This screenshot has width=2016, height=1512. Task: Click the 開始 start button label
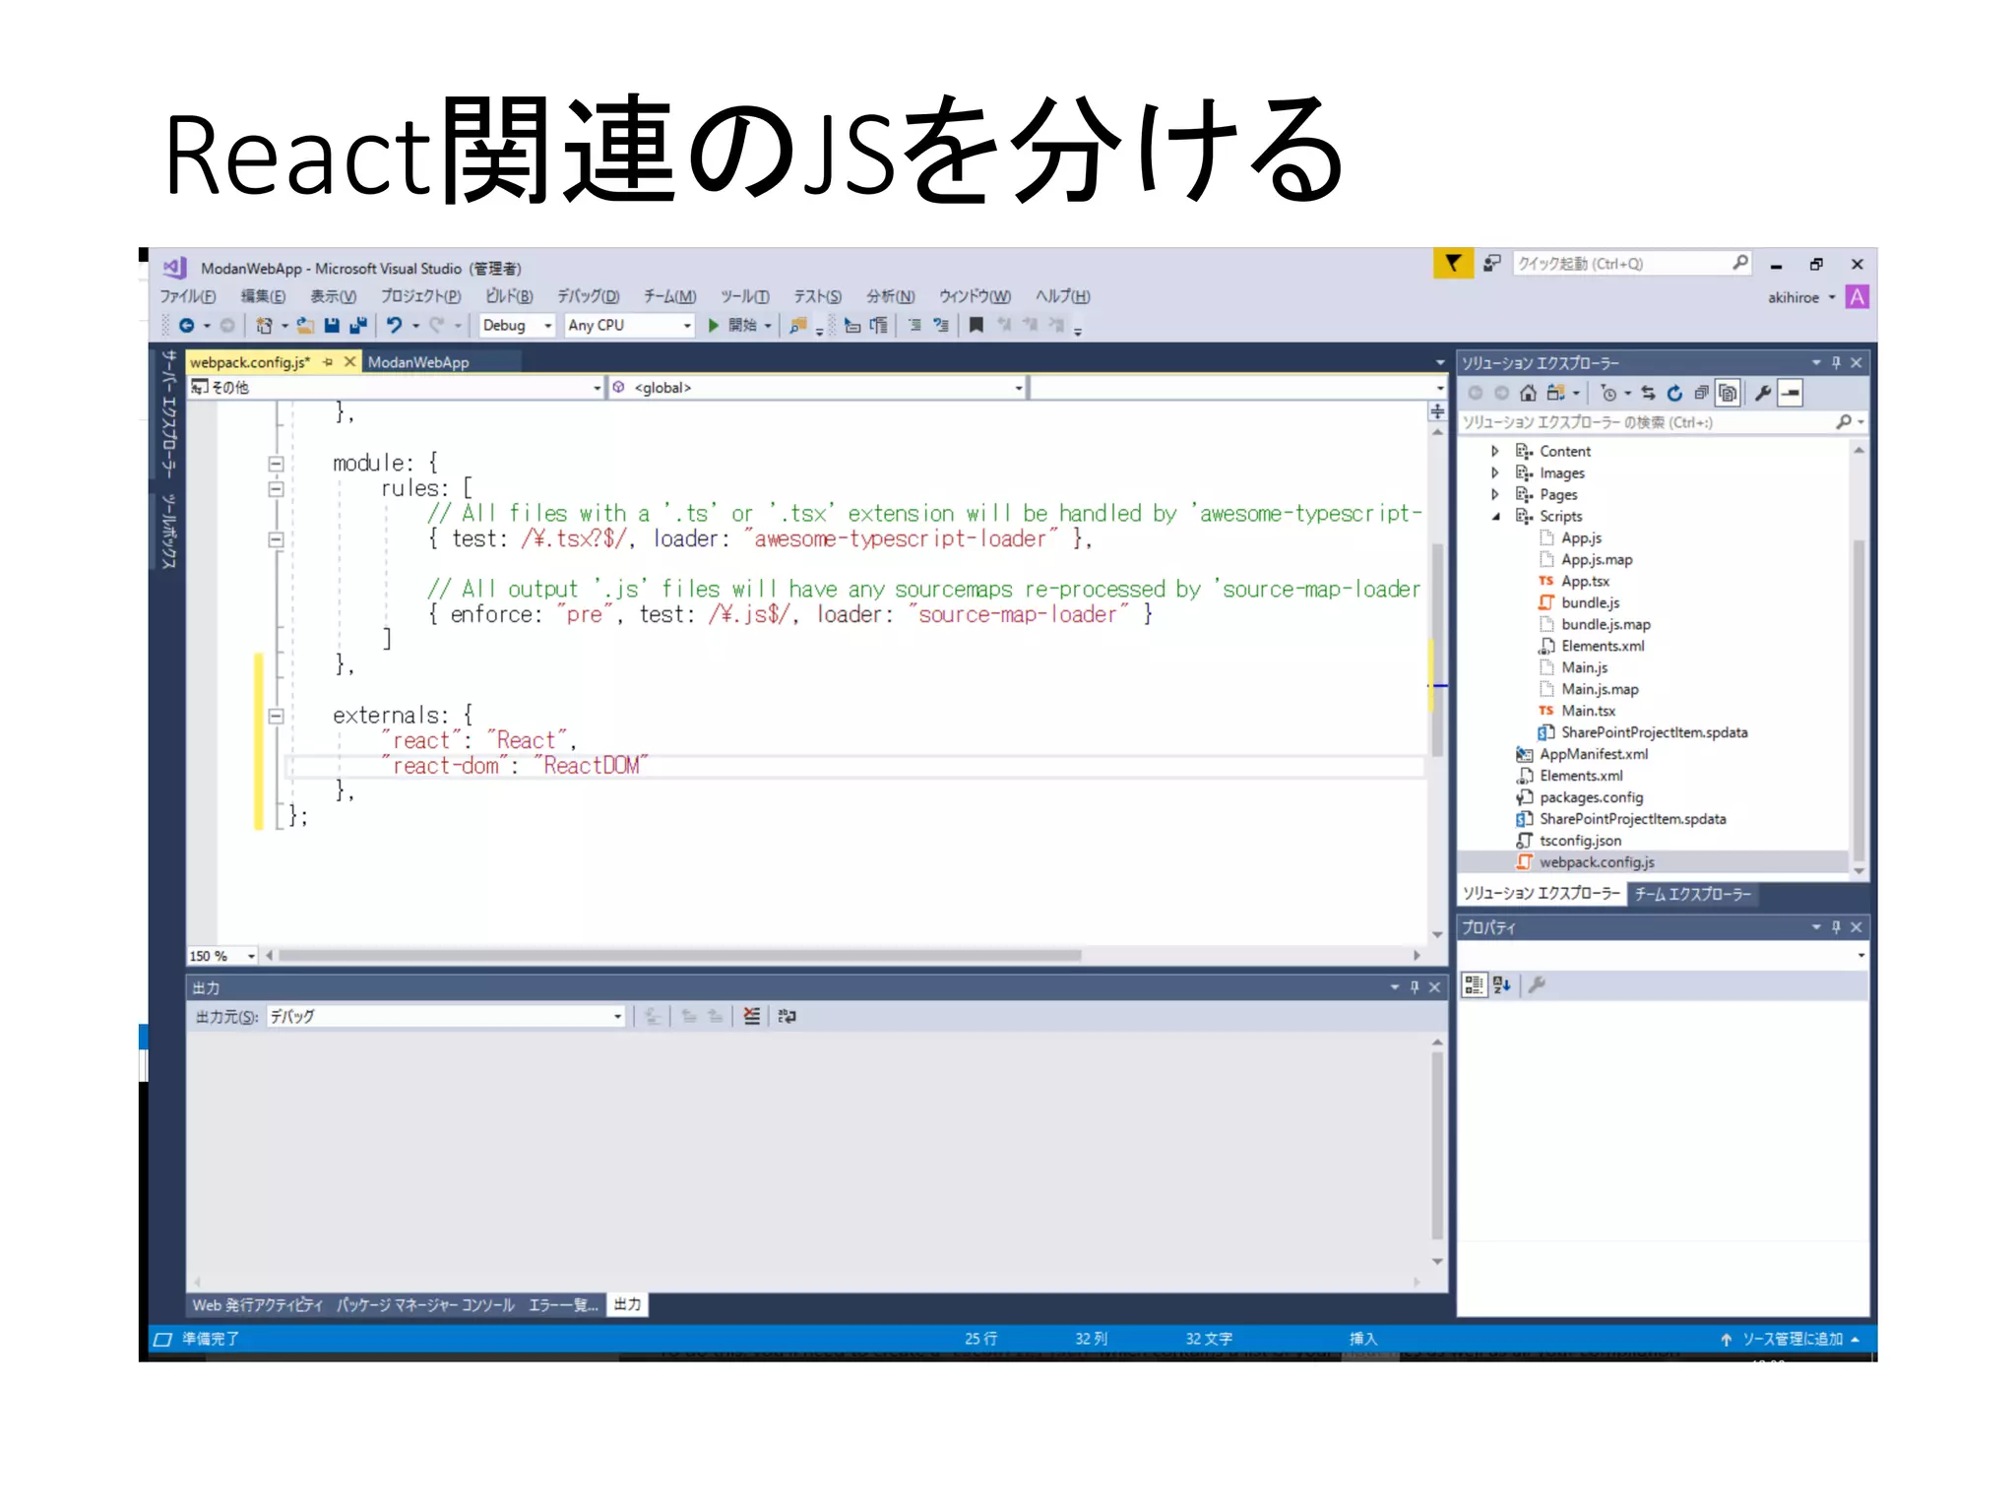pos(742,325)
